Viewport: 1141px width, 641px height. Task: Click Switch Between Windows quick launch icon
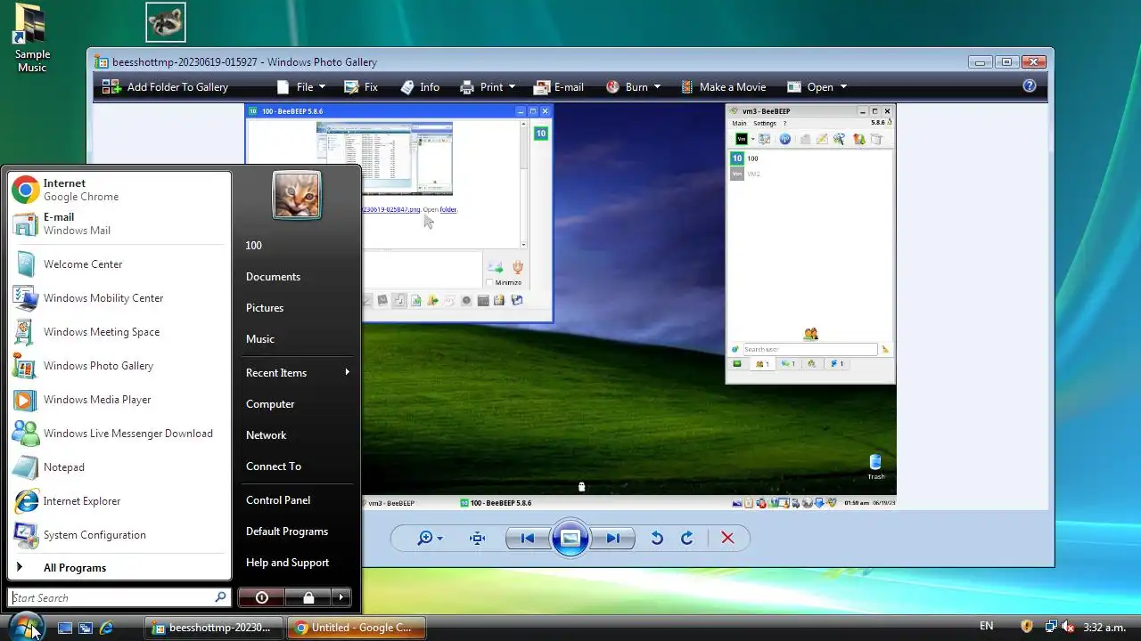pyautogui.click(x=86, y=628)
